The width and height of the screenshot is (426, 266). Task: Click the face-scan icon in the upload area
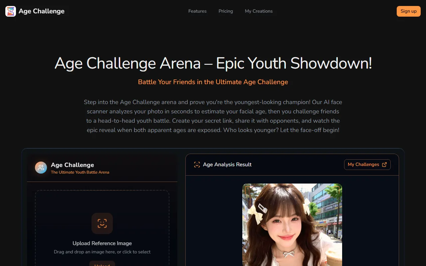click(102, 223)
